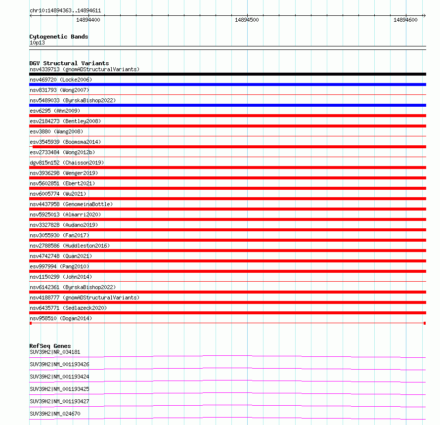
Task: Open nsv5602851 (Ebert2021) label
Action: click(62, 183)
